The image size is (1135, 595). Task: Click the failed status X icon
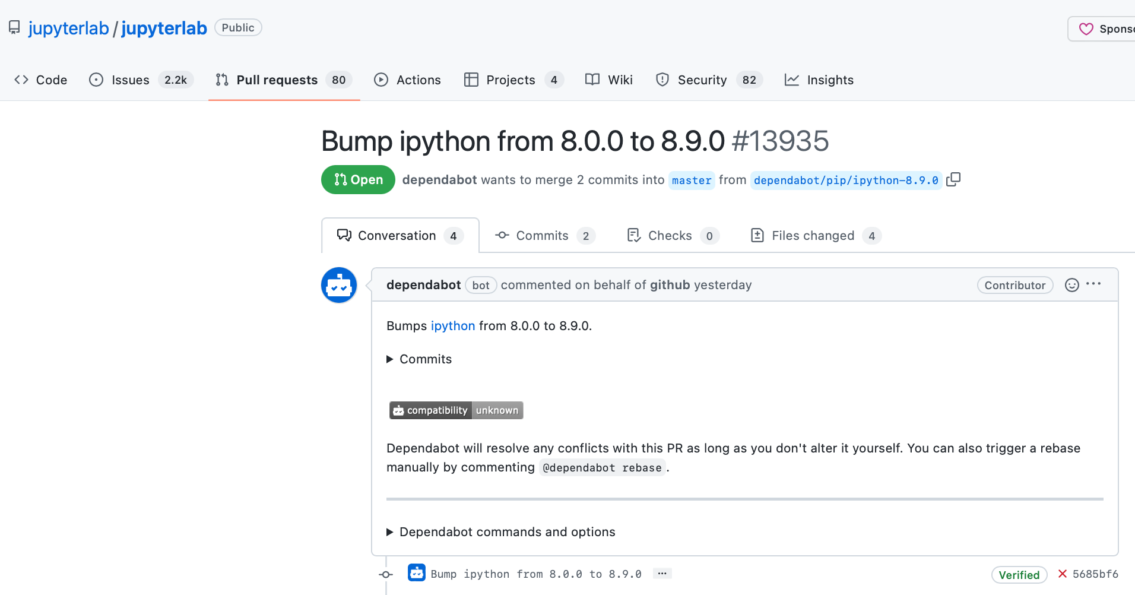[1063, 574]
